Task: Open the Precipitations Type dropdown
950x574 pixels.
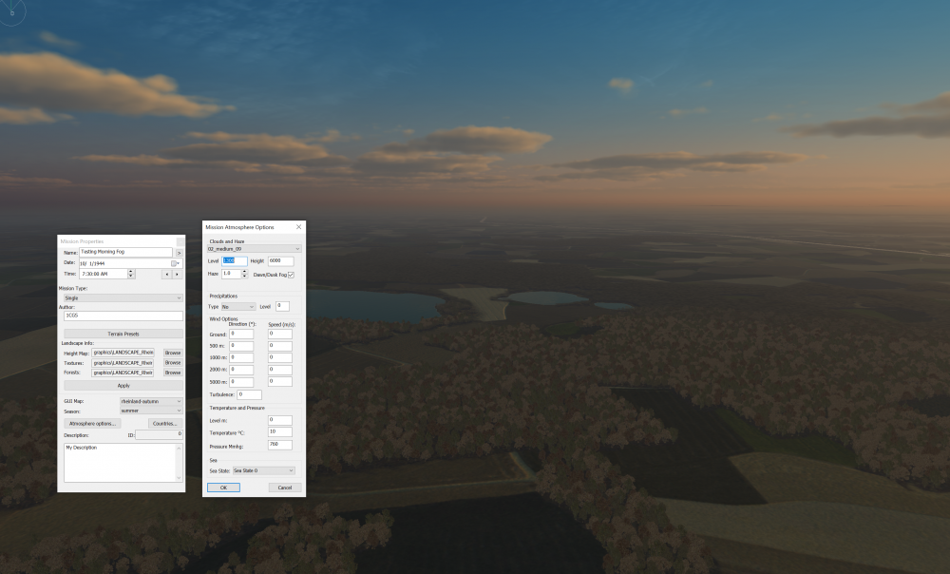Action: click(x=237, y=307)
